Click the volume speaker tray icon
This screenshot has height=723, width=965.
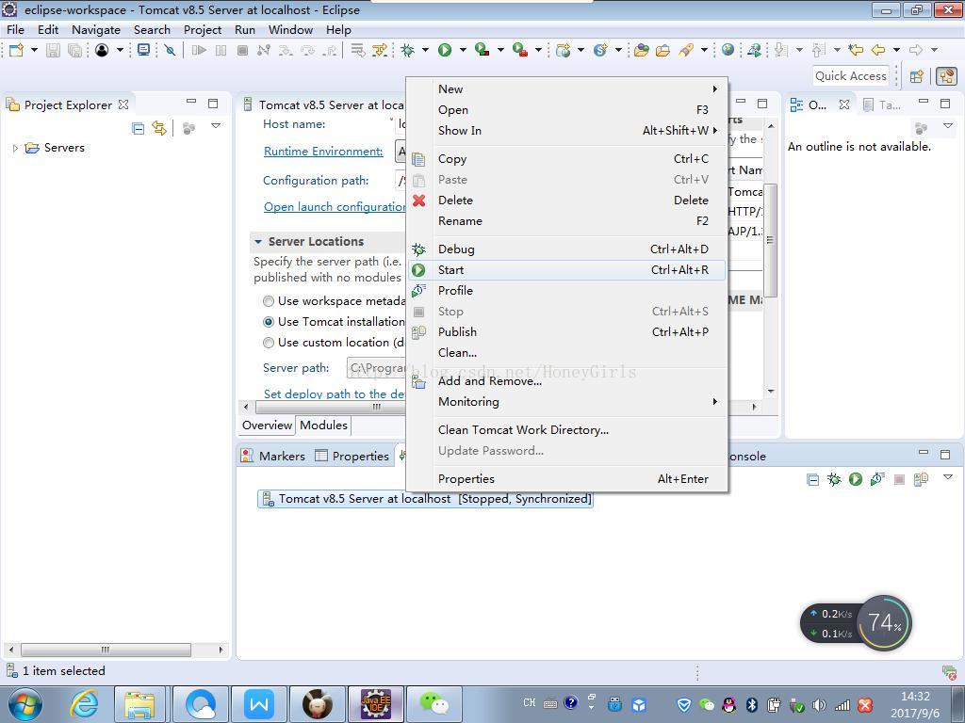coord(819,705)
